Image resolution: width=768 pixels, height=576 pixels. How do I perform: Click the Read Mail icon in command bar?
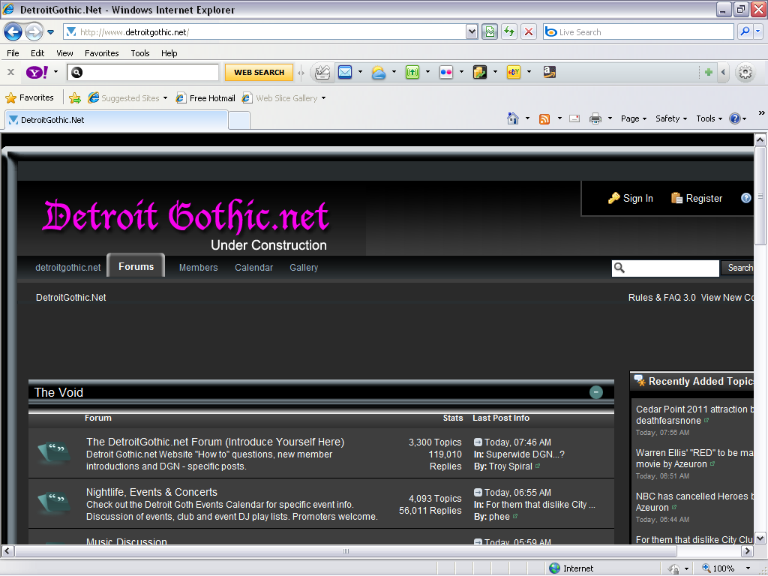pos(574,118)
